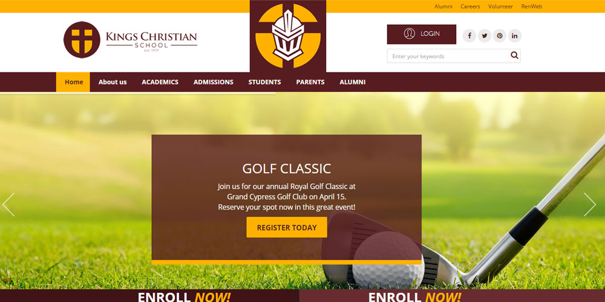Viewport: 605px width, 302px height.
Task: Go to the previous slide arrow
Action: (x=8, y=205)
